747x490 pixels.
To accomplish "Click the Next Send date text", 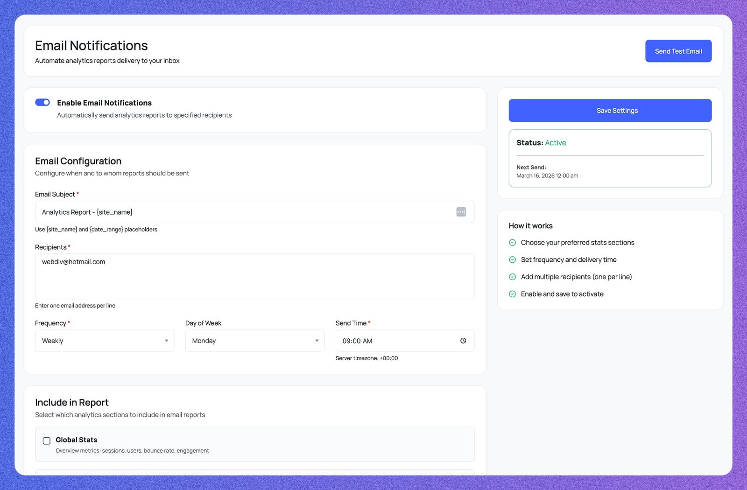I will click(547, 175).
